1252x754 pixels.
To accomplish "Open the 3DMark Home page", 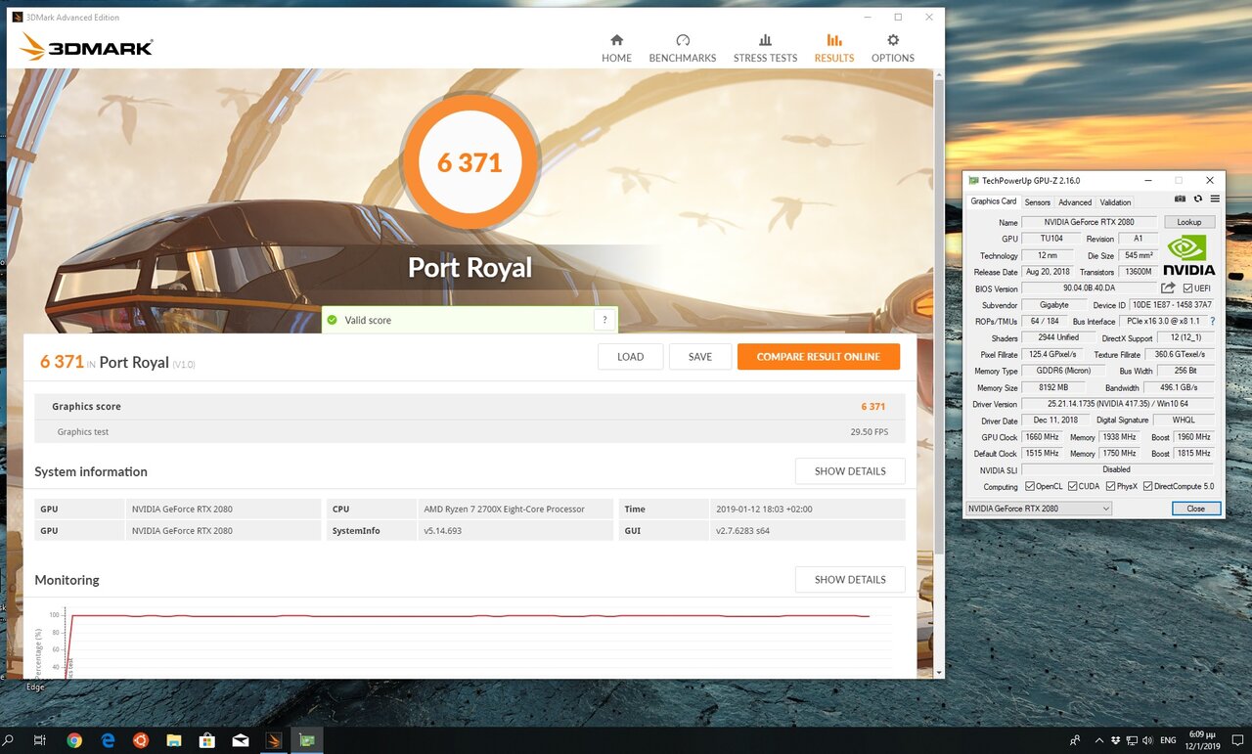I will point(616,48).
